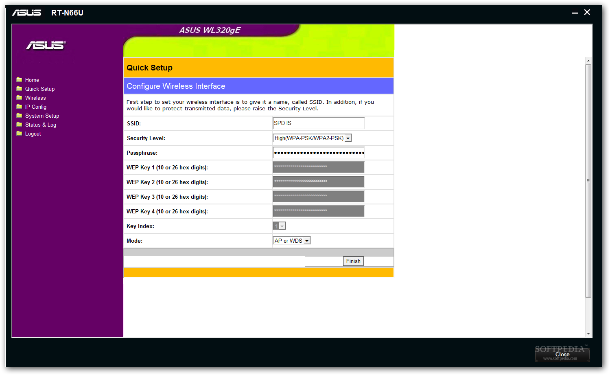Click the Configure Wireless Interface heading
Image resolution: width=610 pixels, height=375 pixels.
176,86
